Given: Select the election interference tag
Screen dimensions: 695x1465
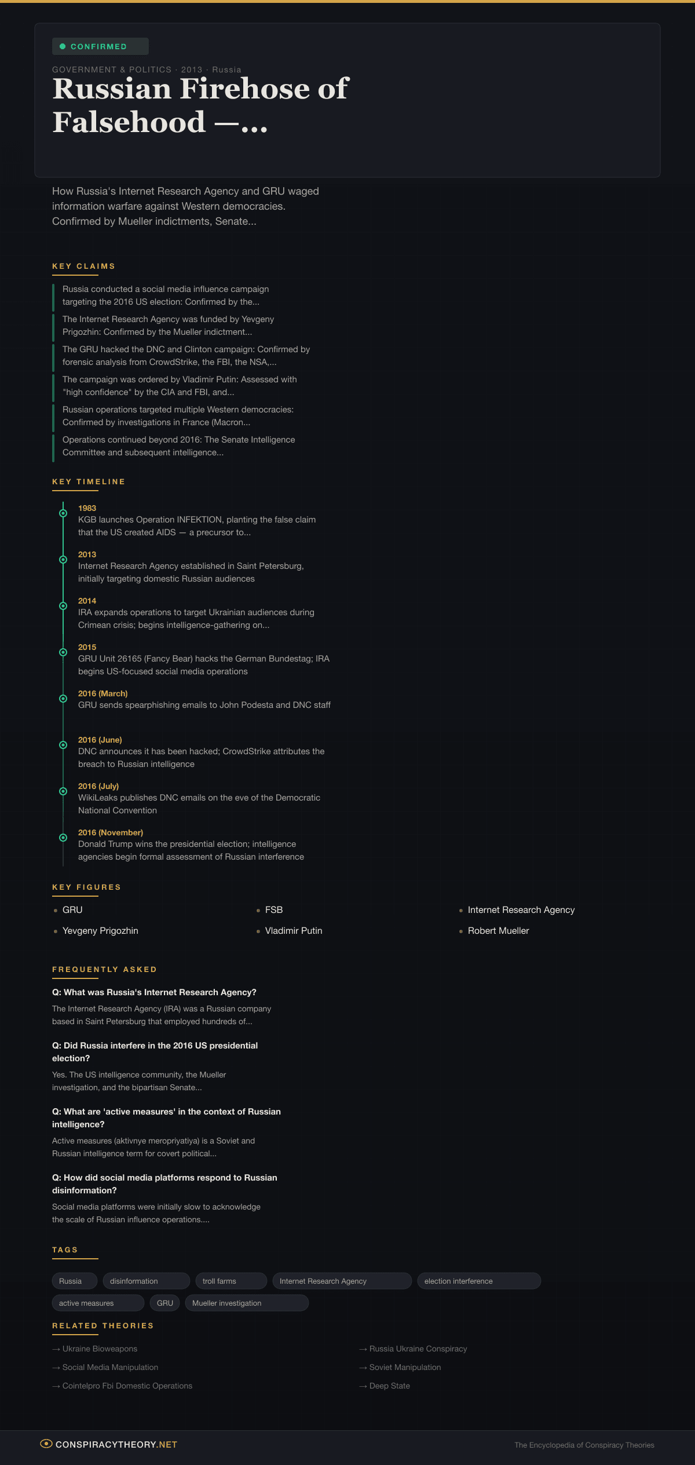Looking at the screenshot, I should pyautogui.click(x=478, y=1281).
